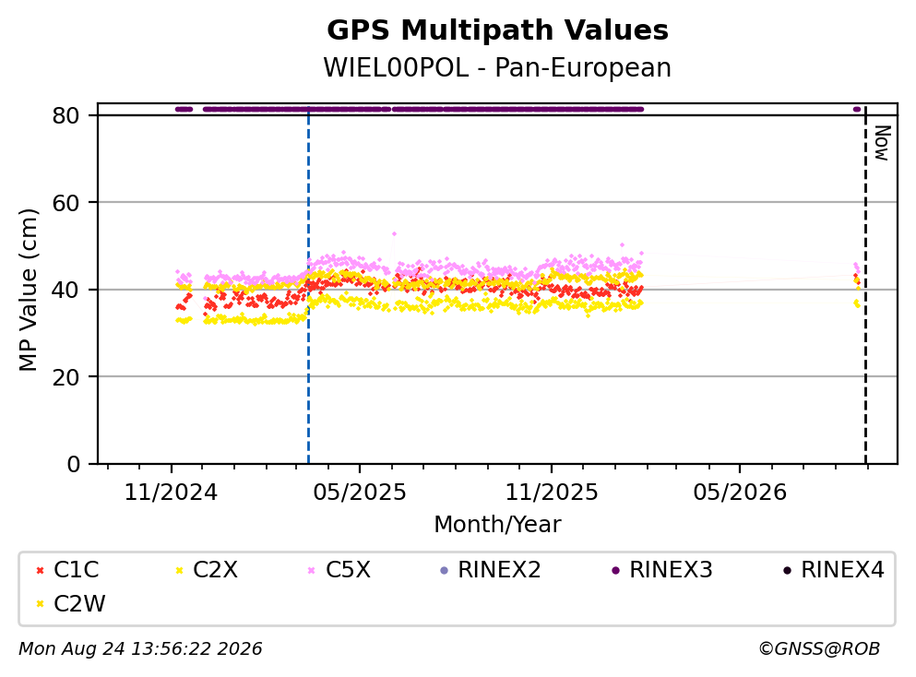Click the C2X yellow legend marker
Image resolution: width=916 pixels, height=677 pixels.
pos(179,570)
